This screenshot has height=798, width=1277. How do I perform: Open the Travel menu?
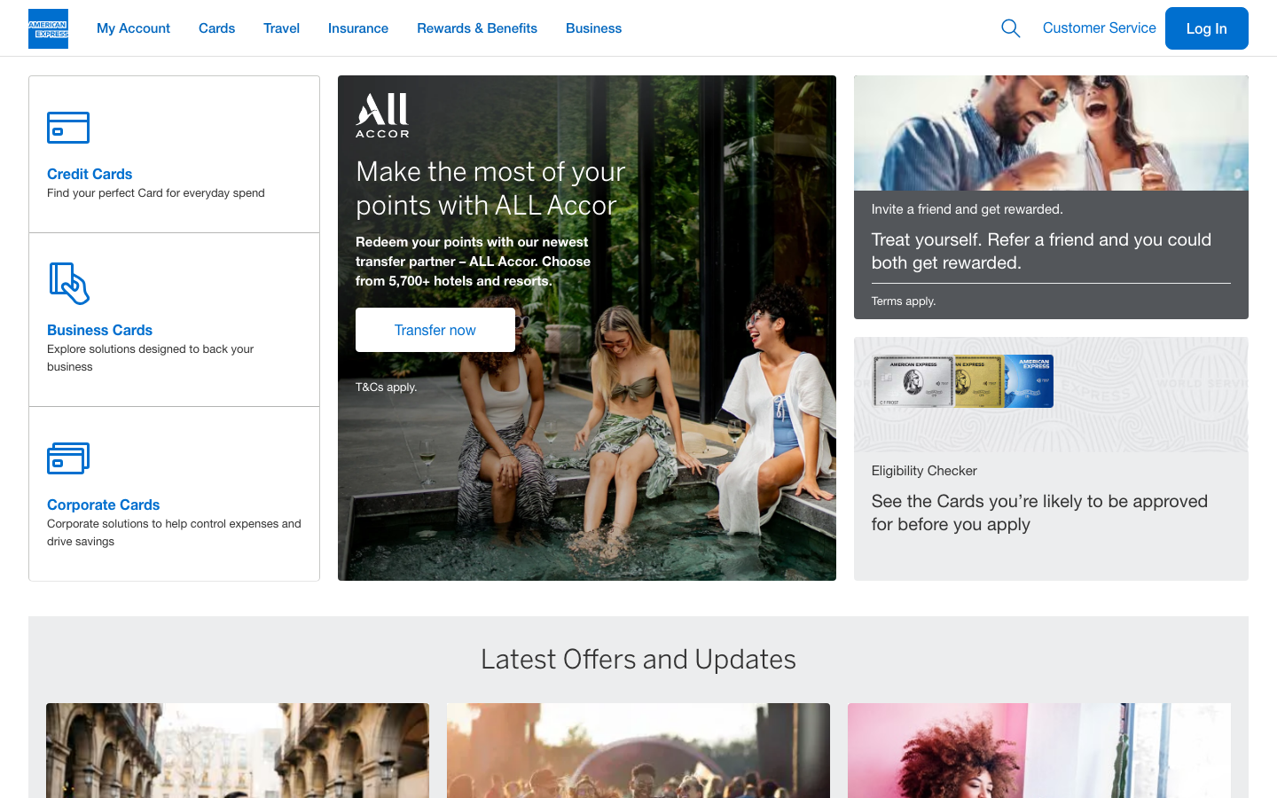(x=281, y=28)
